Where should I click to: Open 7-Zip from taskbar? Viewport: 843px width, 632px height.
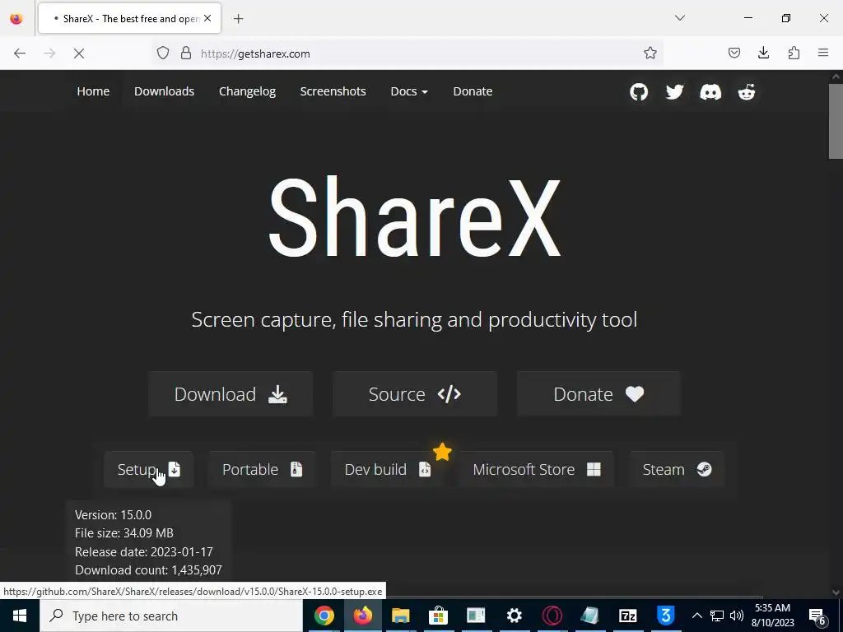point(628,616)
